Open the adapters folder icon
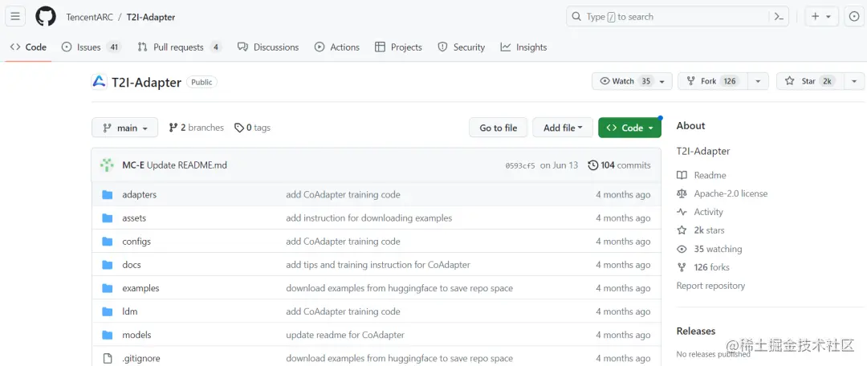This screenshot has height=366, width=867. (108, 194)
